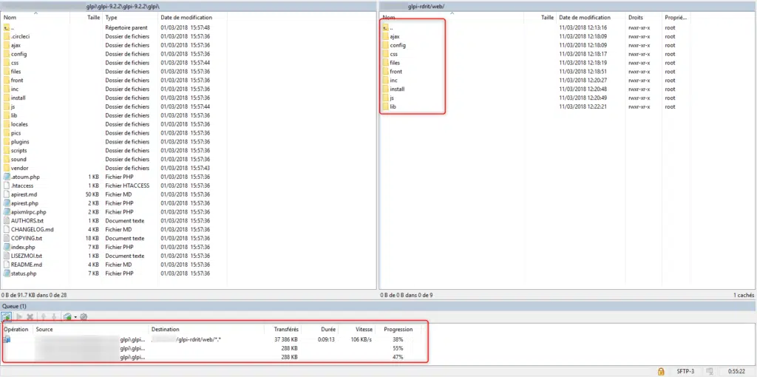Select apixmlrpc.php in local panel
The image size is (757, 377).
(29, 212)
